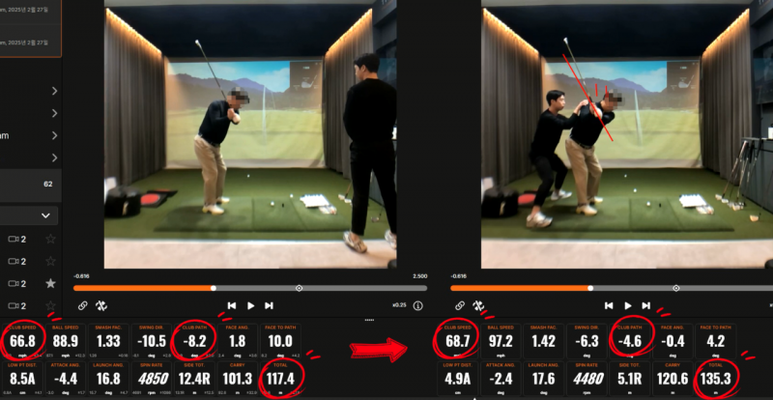Step to next frame in left video
The height and width of the screenshot is (400, 773).
pos(269,305)
